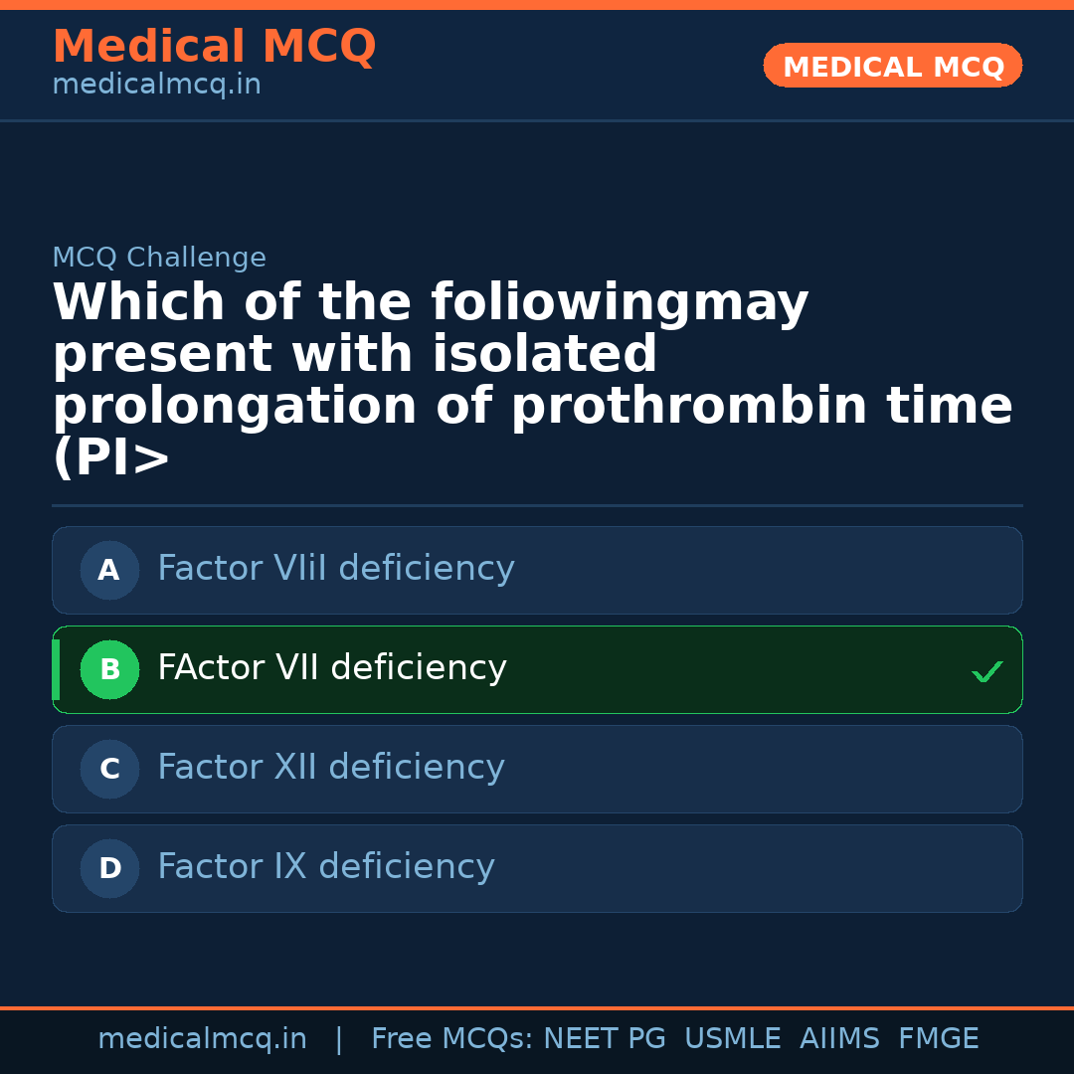Click the green checkmark on option B
The image size is (1074, 1074).
click(x=986, y=672)
